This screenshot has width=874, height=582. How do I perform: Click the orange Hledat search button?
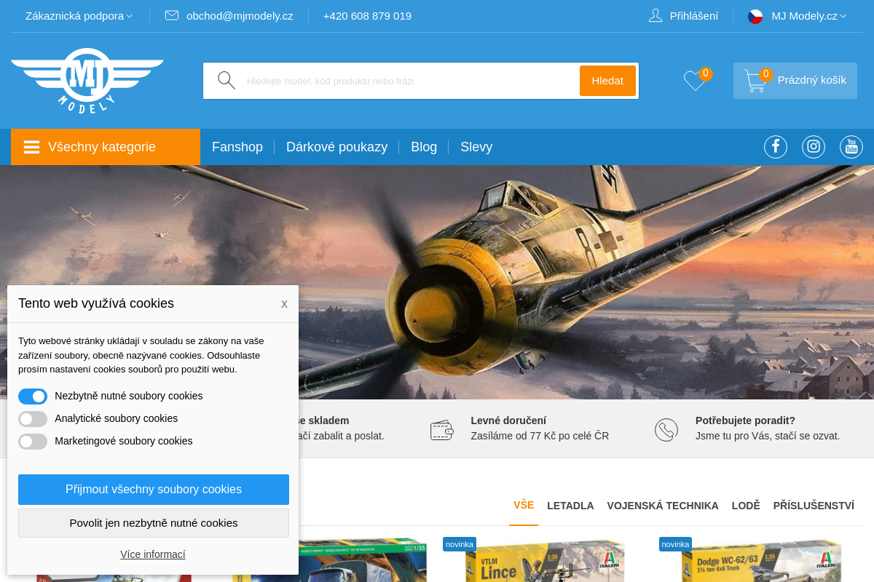pos(607,81)
